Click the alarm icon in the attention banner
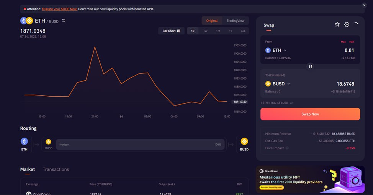This screenshot has width=373, height=195. [x=25, y=9]
